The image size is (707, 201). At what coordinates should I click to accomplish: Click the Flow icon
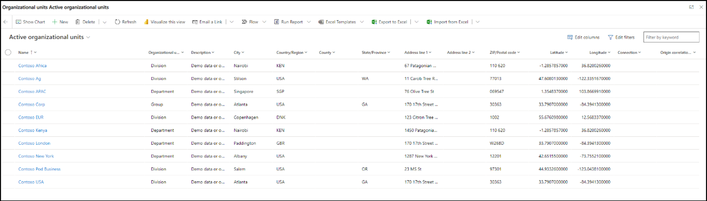pyautogui.click(x=244, y=22)
